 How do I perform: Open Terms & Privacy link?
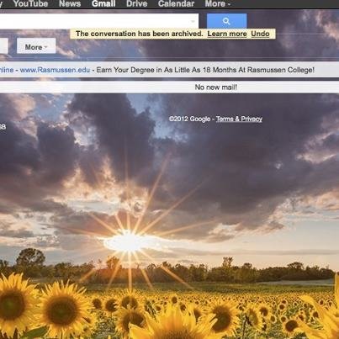point(239,119)
